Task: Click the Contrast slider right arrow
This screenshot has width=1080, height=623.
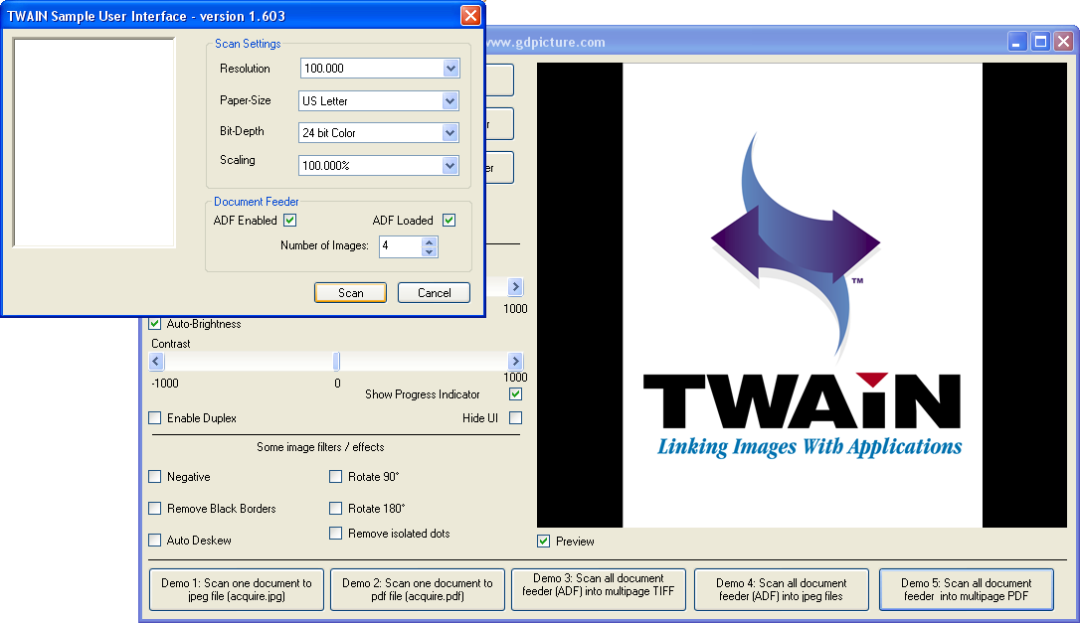Action: click(515, 362)
